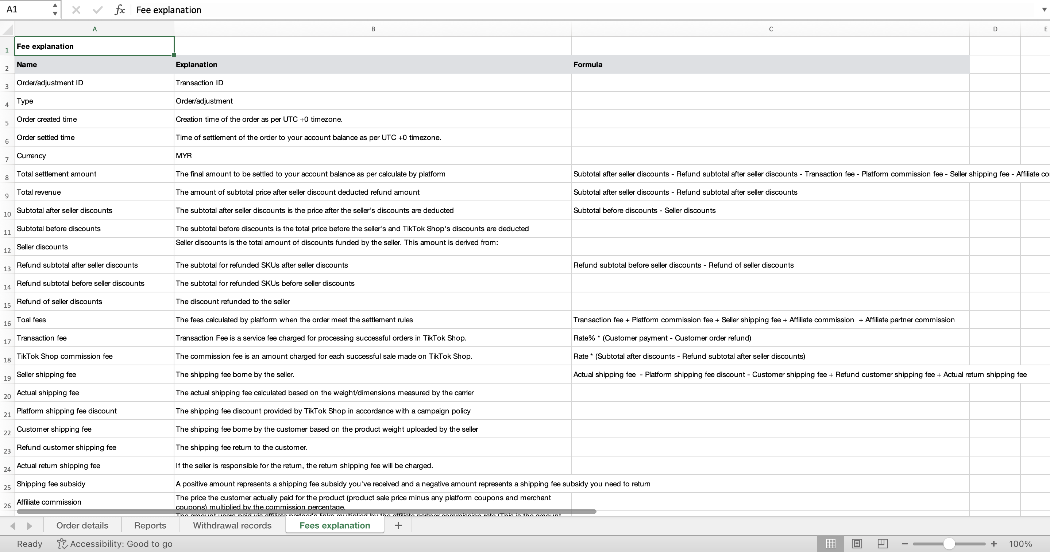Click the cancel entry X icon
The width and height of the screenshot is (1050, 552).
point(76,10)
